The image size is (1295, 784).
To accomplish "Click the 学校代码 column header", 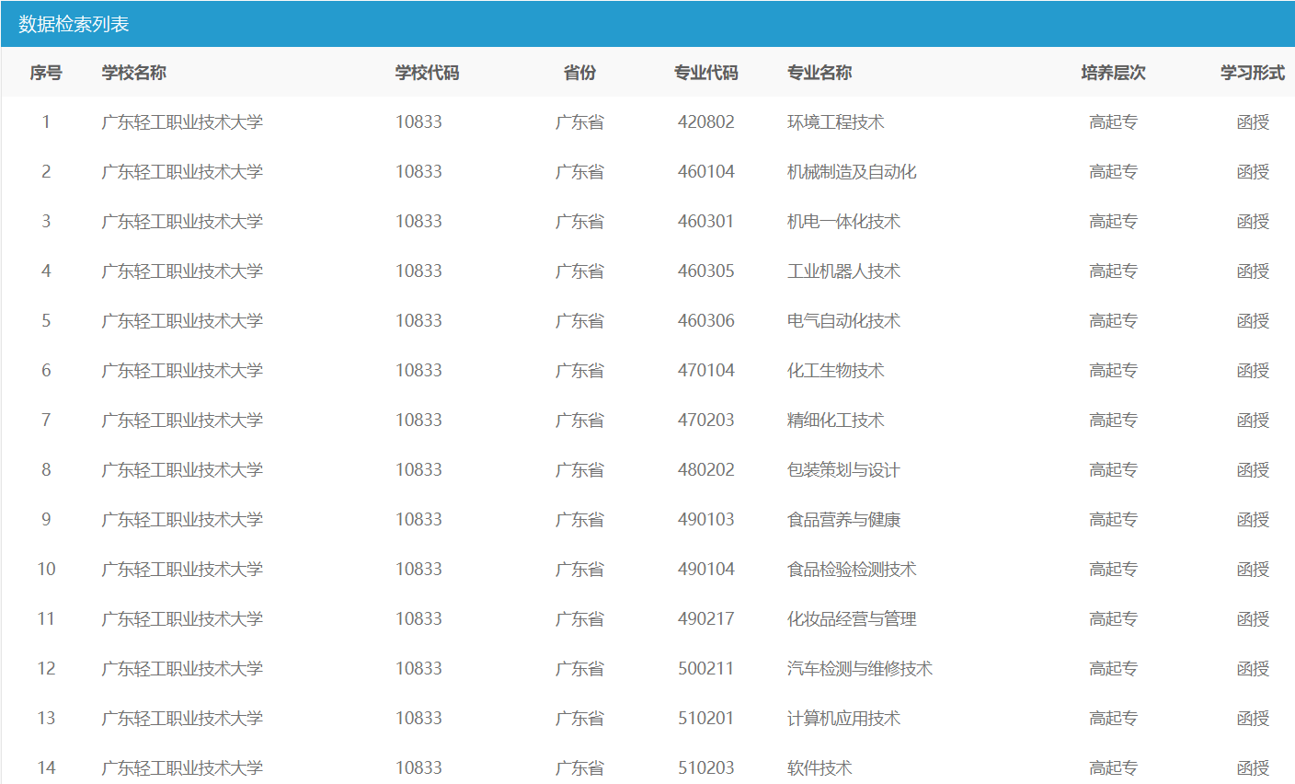I will 427,73.
